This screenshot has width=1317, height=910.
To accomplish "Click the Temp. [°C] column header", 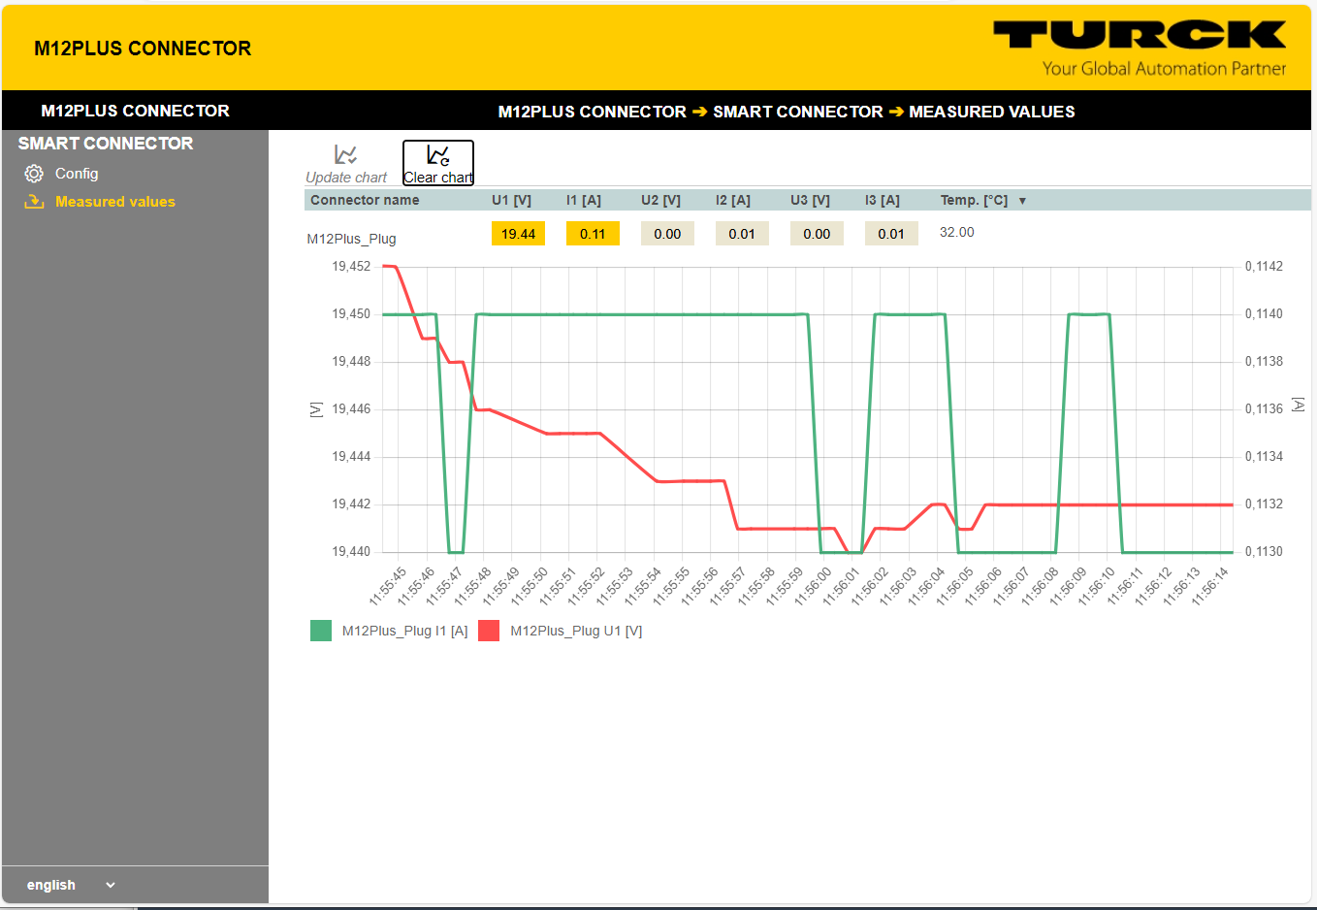I will click(x=974, y=200).
